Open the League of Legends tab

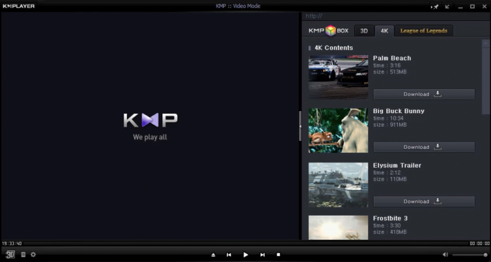point(424,31)
